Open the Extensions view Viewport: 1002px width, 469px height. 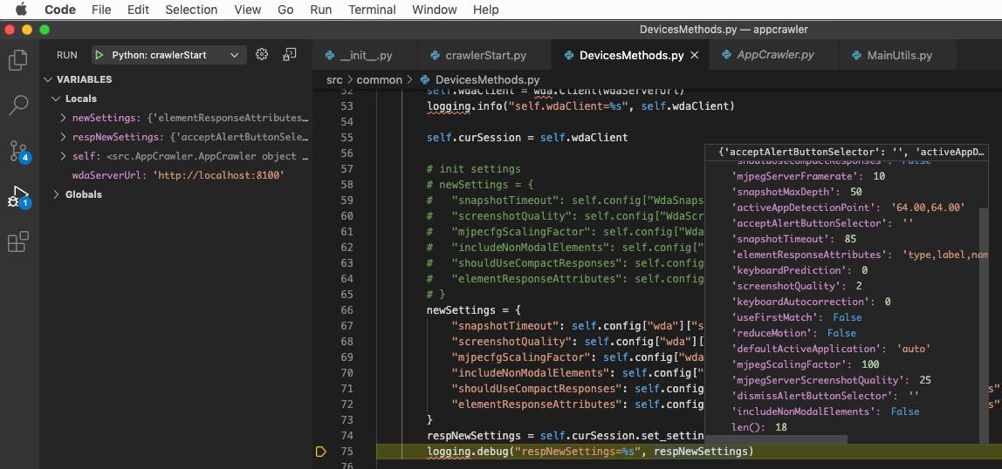pos(18,241)
